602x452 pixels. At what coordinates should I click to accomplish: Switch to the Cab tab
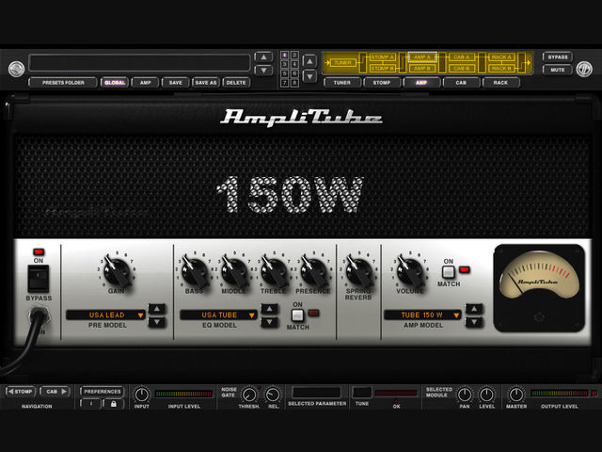(461, 82)
